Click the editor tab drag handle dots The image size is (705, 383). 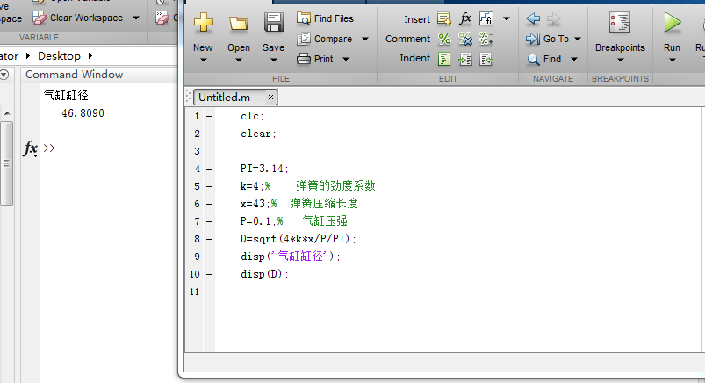pos(189,97)
